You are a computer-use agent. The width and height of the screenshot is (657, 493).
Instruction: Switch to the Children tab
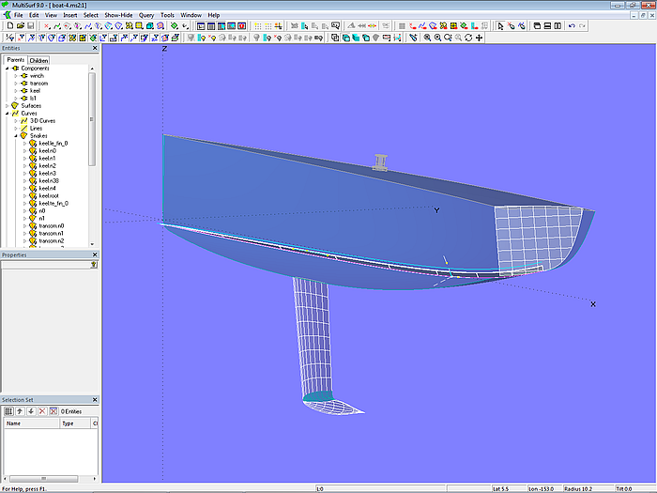tap(38, 60)
